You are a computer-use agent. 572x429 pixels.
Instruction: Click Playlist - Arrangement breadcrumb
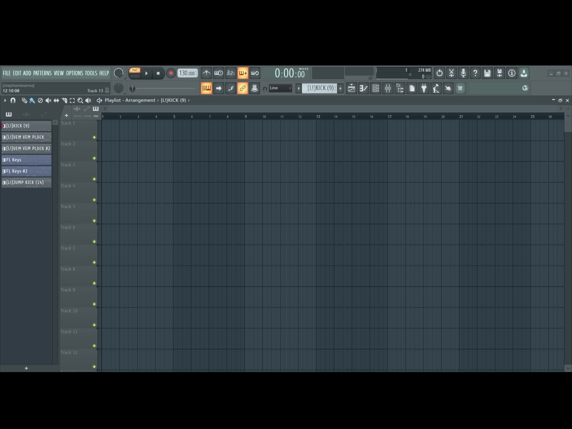[130, 100]
